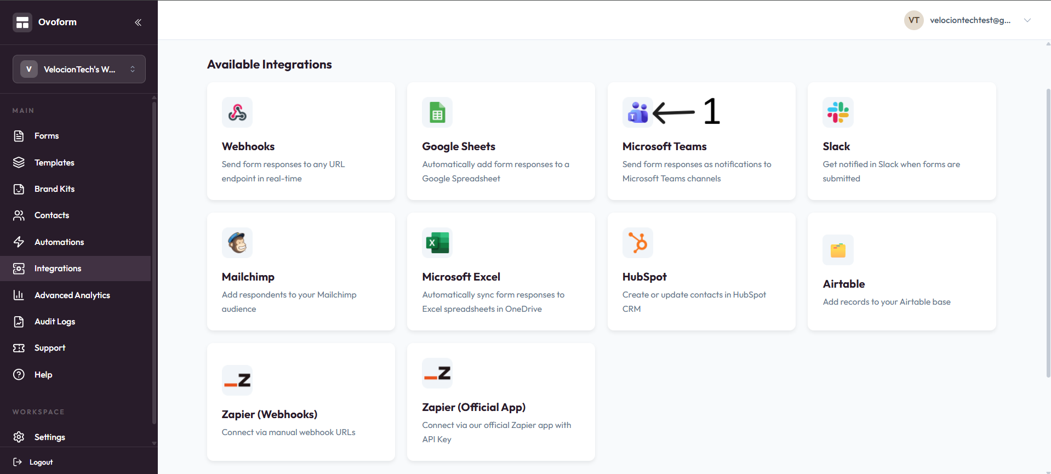This screenshot has width=1051, height=474.
Task: Click the Brand Kits icon
Action: coord(19,189)
